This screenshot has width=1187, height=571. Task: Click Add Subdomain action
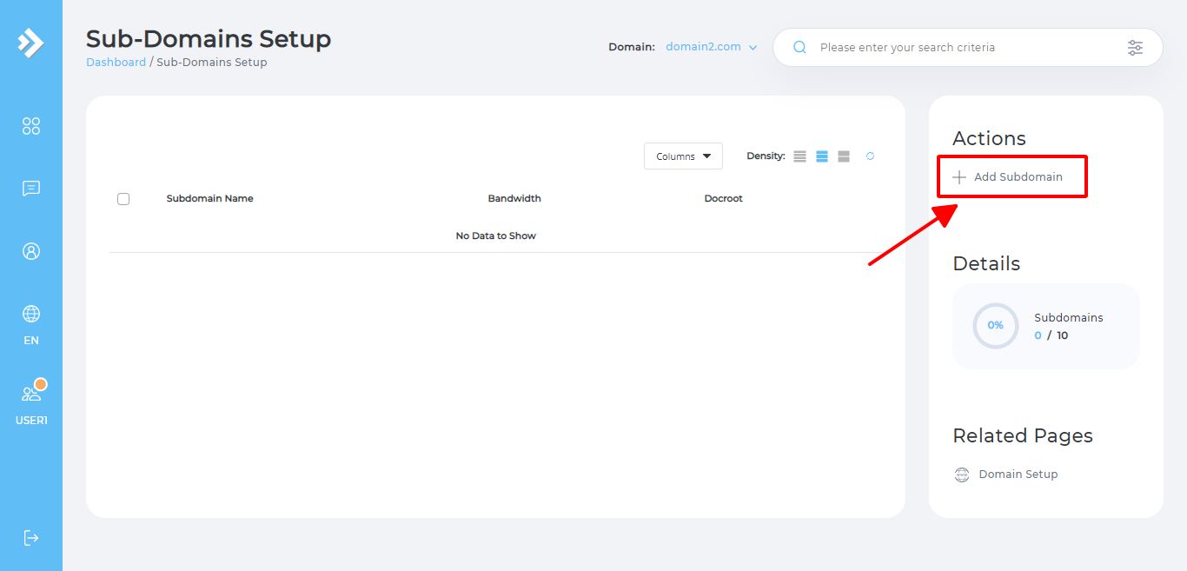click(1008, 177)
